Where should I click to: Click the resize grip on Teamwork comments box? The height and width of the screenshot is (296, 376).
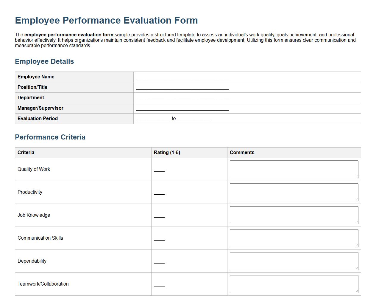coord(357,292)
